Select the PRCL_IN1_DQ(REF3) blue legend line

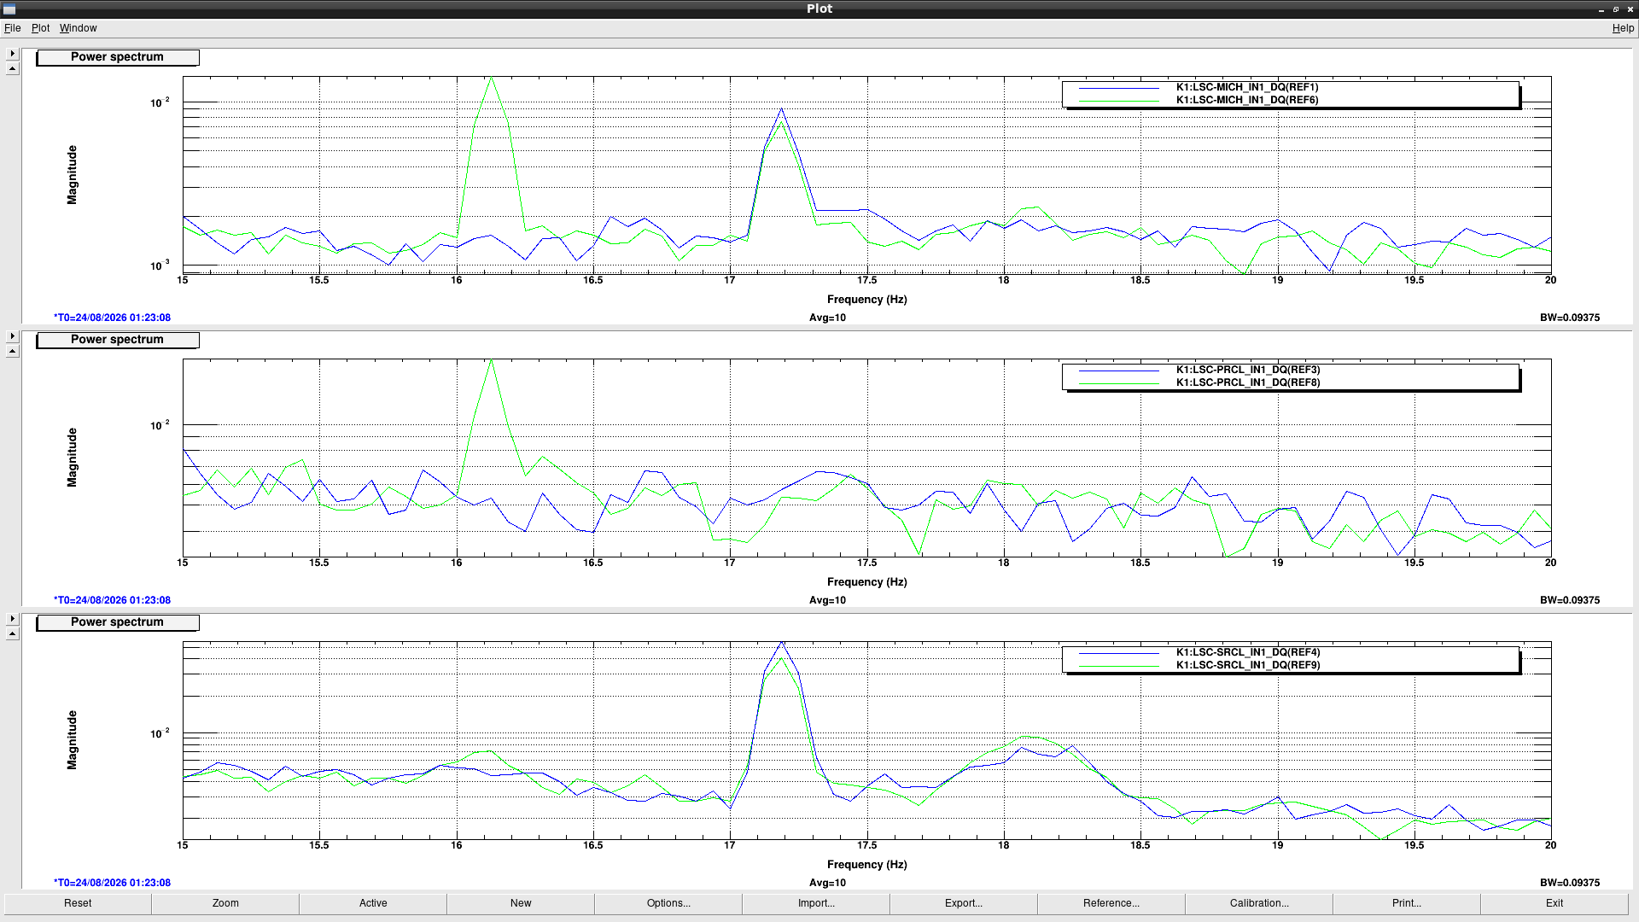tap(1119, 371)
